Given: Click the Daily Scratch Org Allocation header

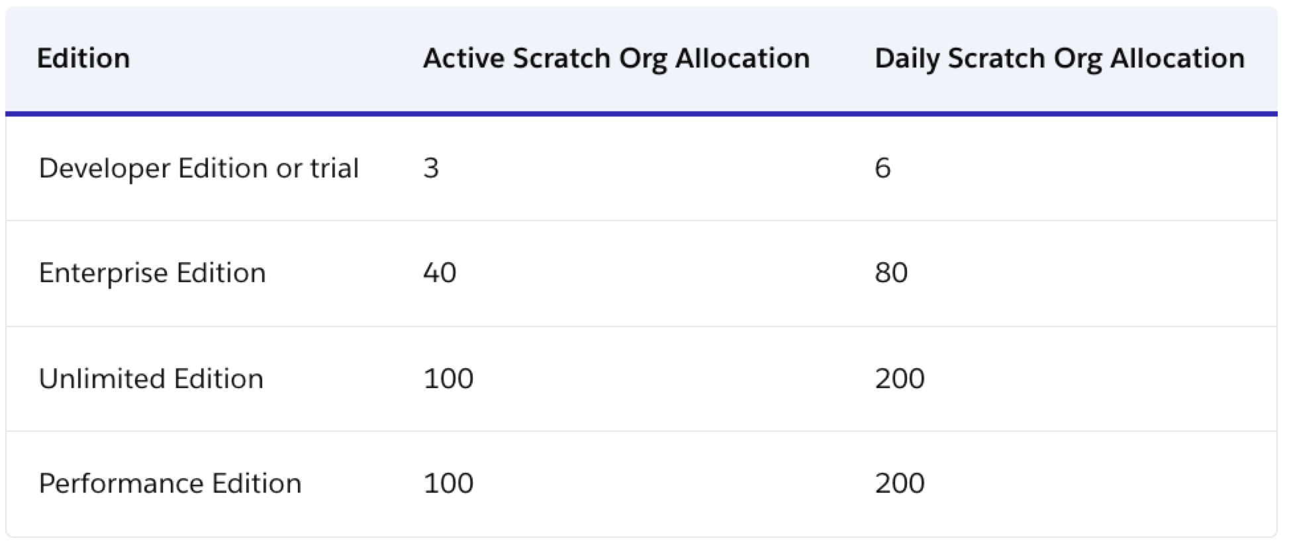Looking at the screenshot, I should tap(1059, 58).
